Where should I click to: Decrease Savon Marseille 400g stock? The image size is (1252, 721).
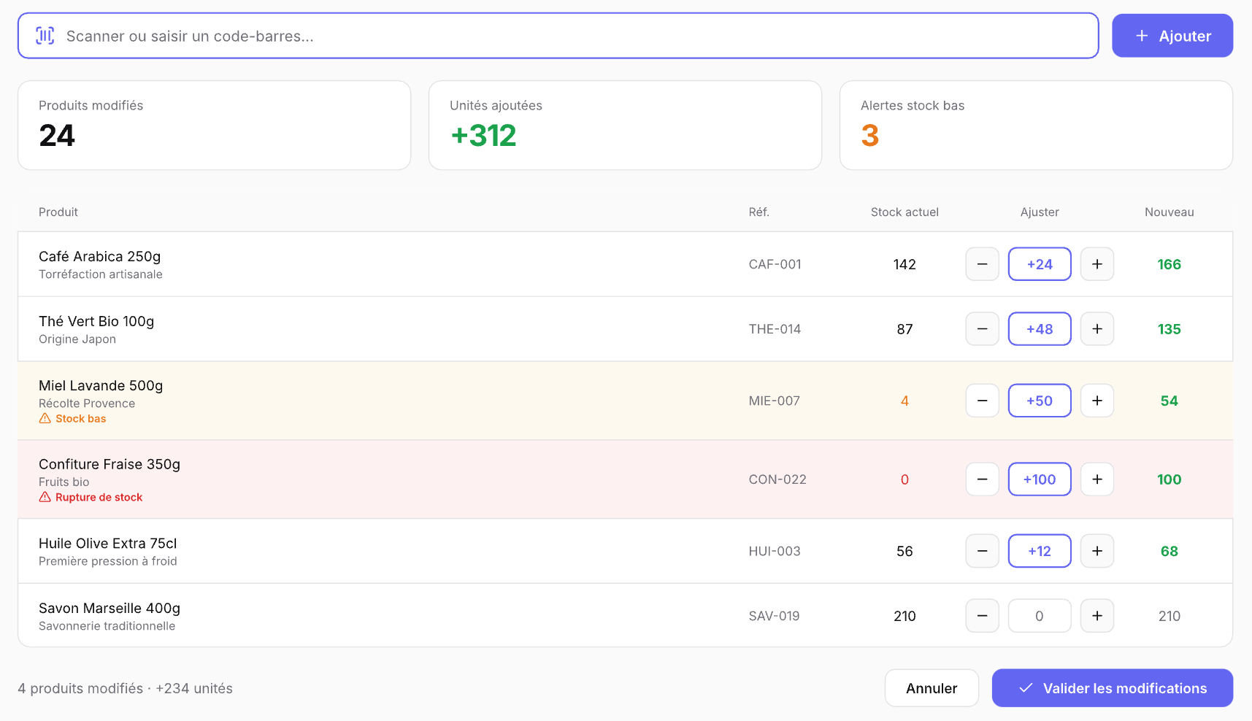click(982, 616)
